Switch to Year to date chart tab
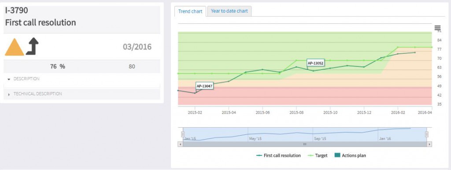The width and height of the screenshot is (451, 170). (229, 11)
